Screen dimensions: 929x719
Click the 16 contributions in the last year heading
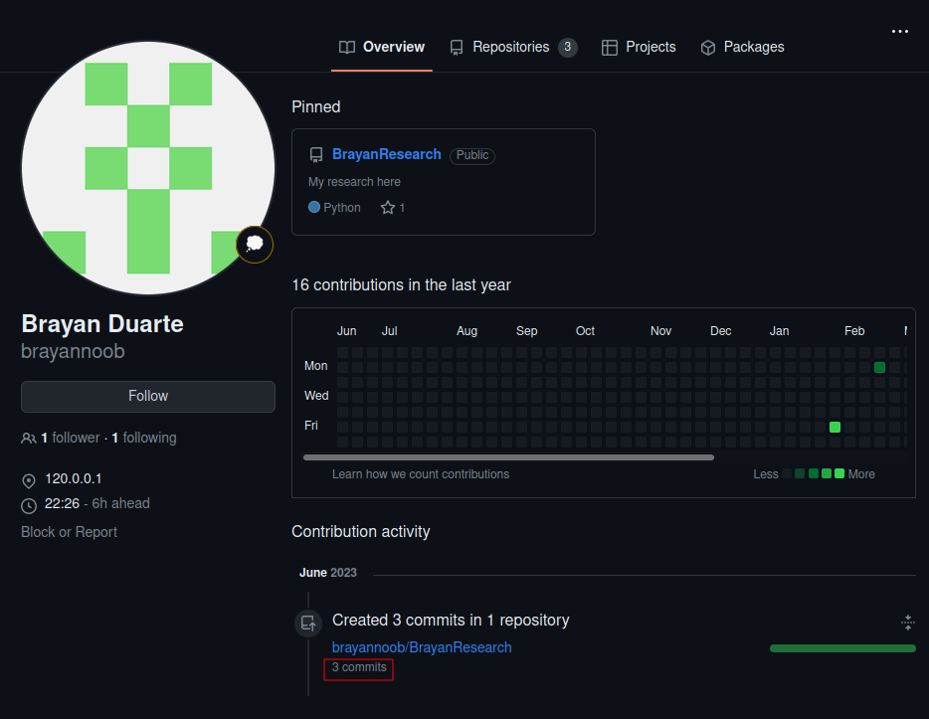point(401,284)
